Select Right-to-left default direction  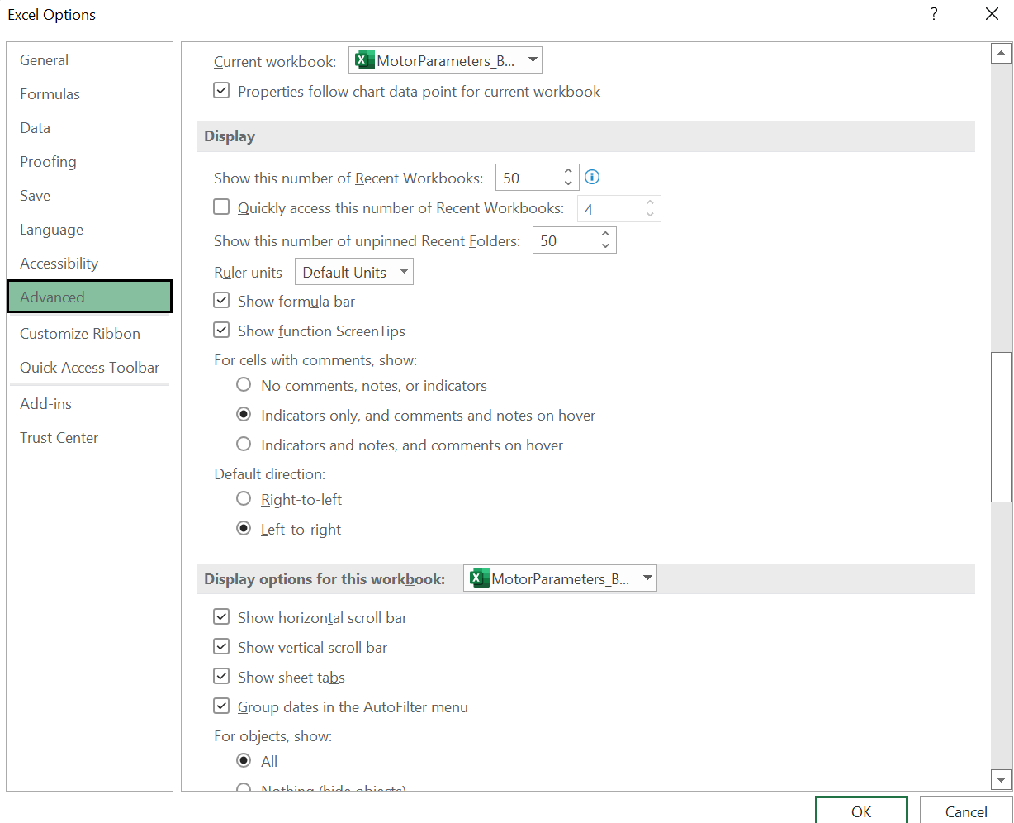click(244, 498)
